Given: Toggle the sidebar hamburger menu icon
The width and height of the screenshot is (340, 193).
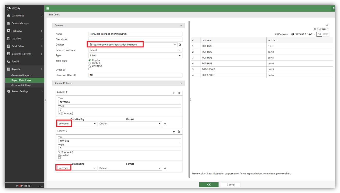Looking at the screenshot, I should coord(48,8).
